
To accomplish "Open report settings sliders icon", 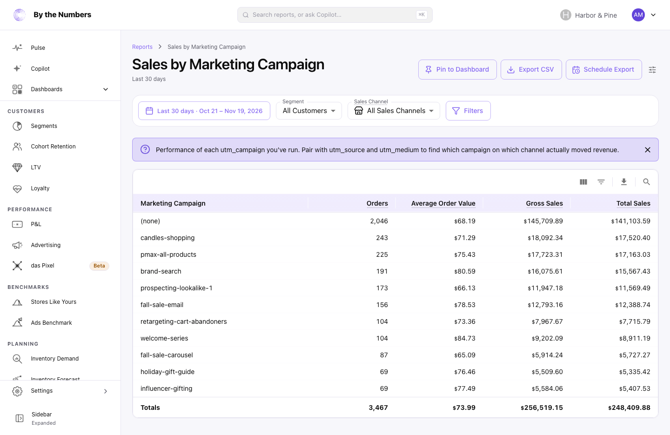I will click(652, 70).
